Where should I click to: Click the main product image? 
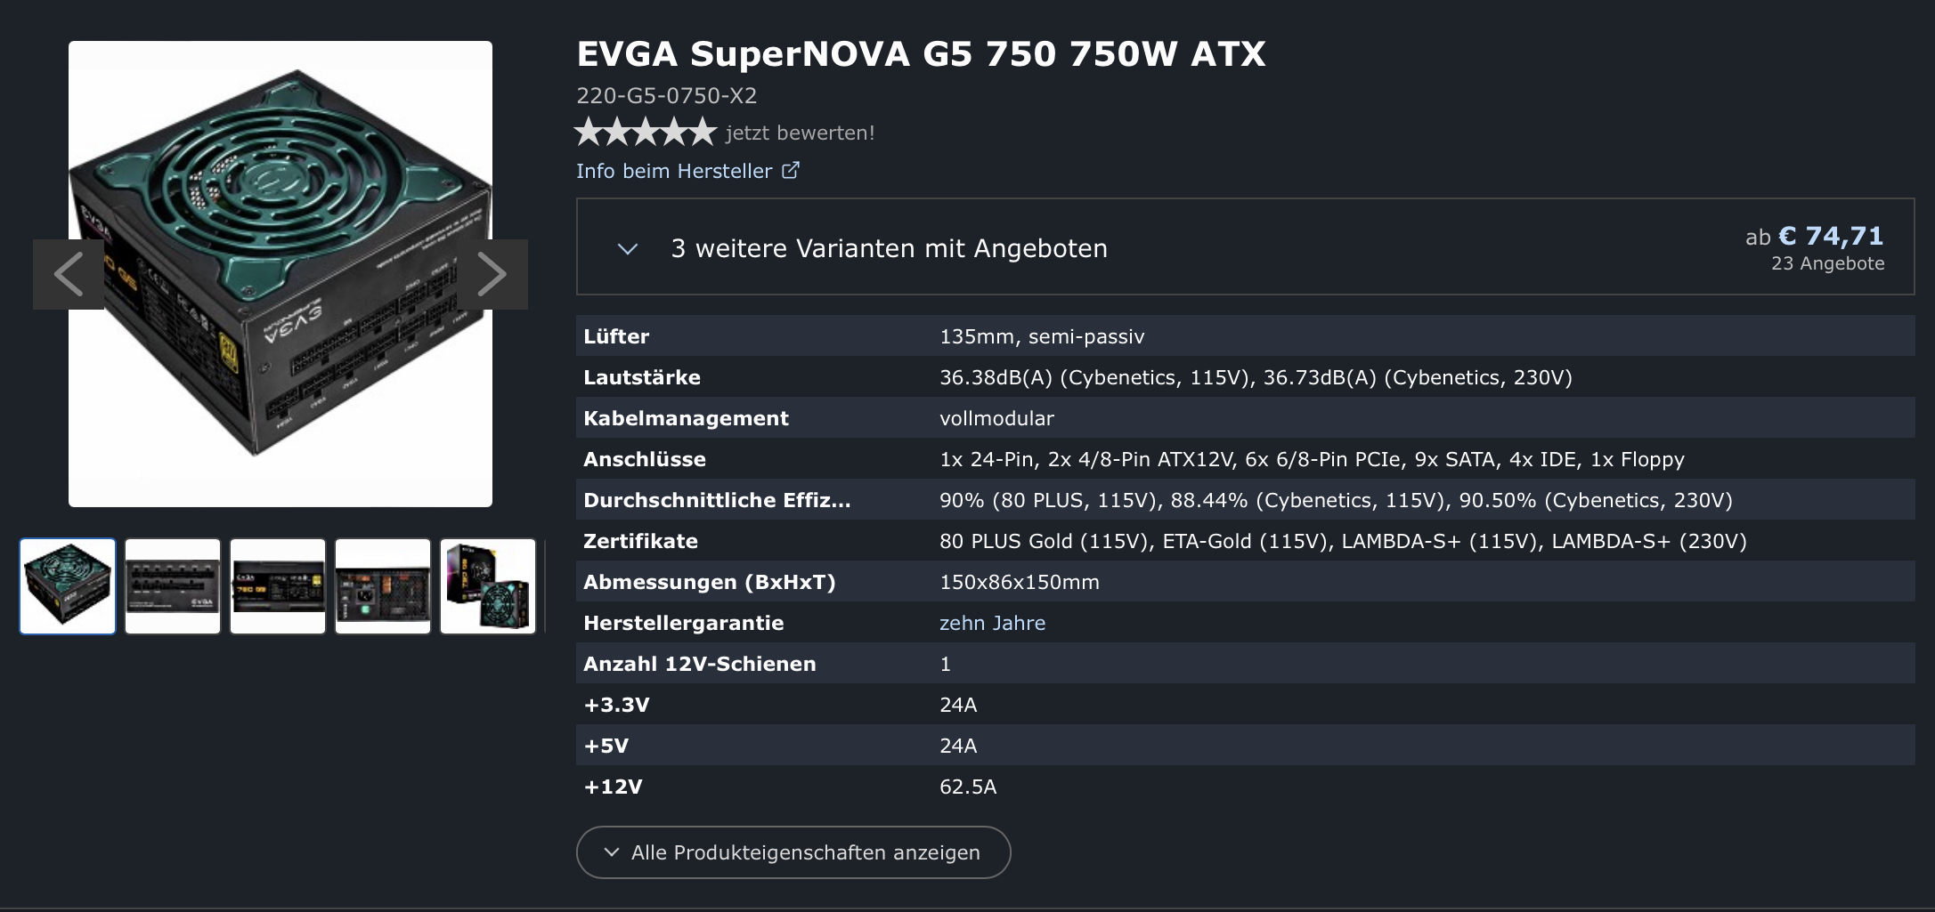point(280,374)
